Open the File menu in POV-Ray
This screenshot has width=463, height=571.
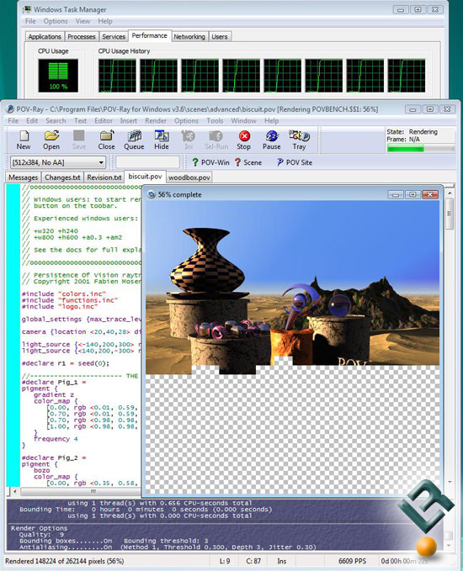click(x=13, y=120)
